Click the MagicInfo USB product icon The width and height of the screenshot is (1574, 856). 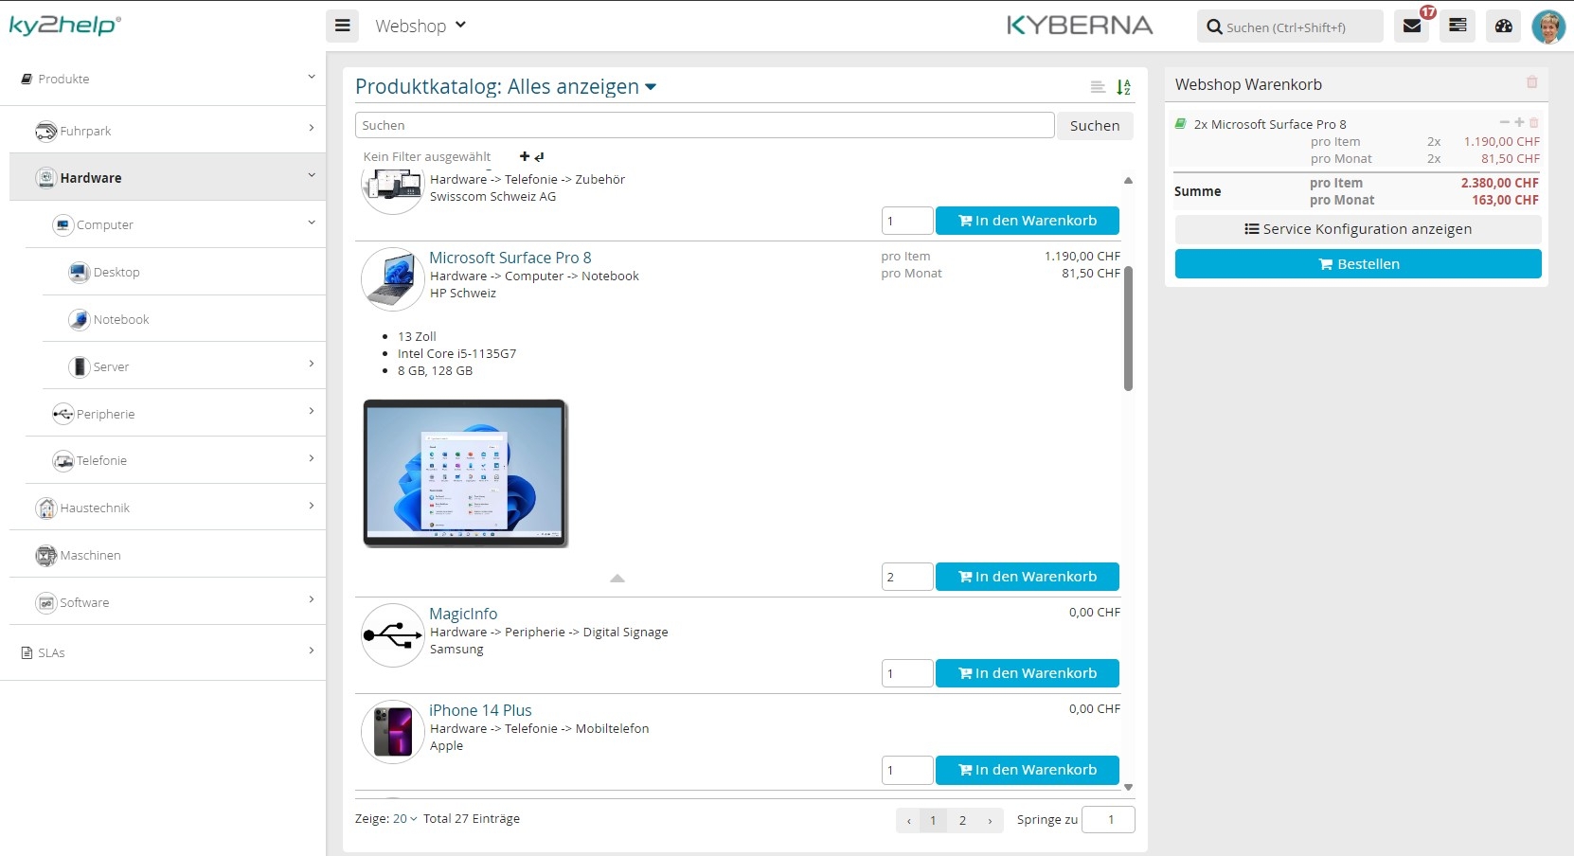point(393,635)
